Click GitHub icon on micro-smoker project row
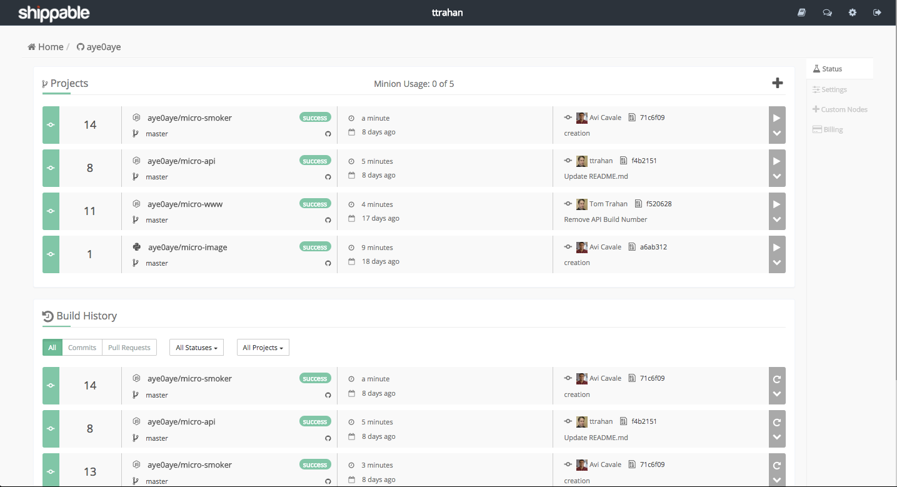Screen dimensions: 897x487 click(x=328, y=134)
